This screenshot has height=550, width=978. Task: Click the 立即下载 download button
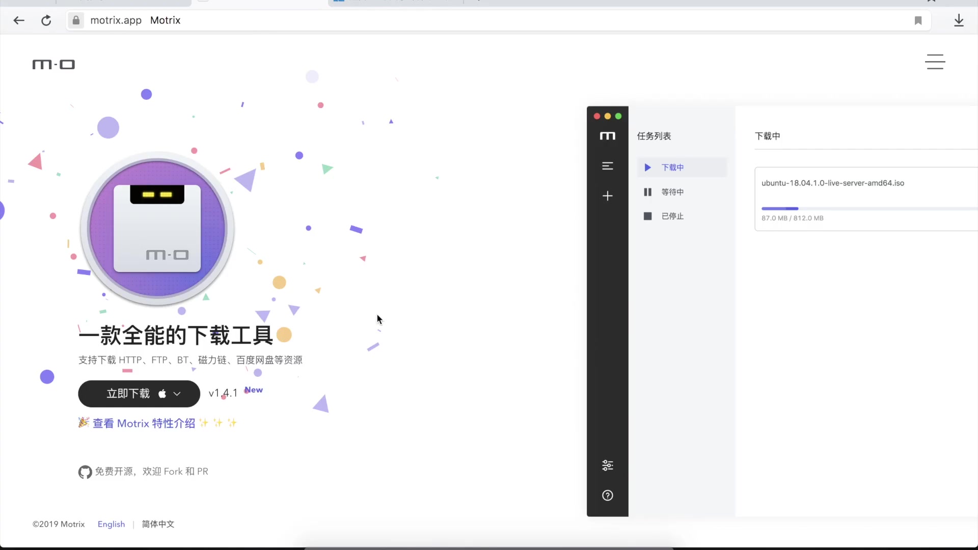pyautogui.click(x=139, y=394)
